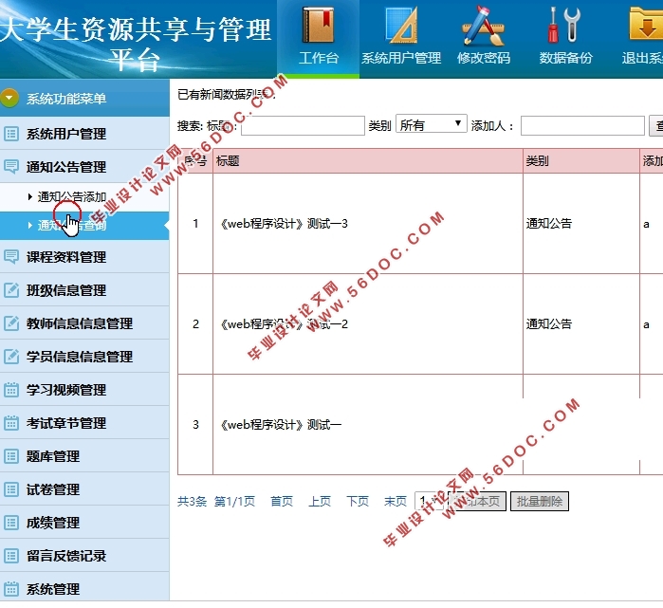Click the 修改密码 pen-and-ruler icon
The image size is (663, 608).
coord(484,26)
